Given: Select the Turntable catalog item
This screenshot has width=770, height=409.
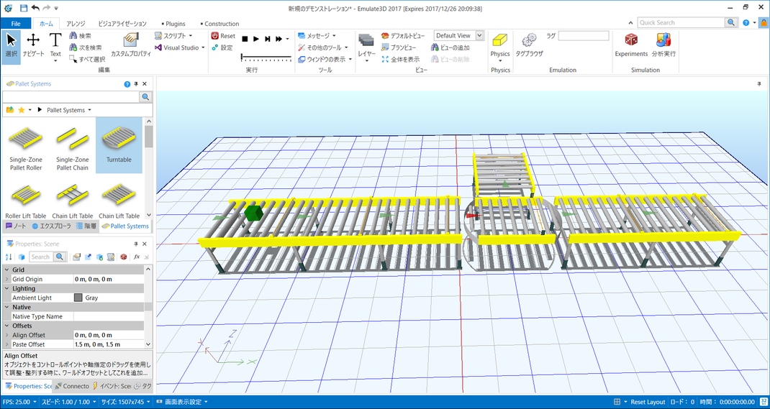Looking at the screenshot, I should (x=119, y=145).
